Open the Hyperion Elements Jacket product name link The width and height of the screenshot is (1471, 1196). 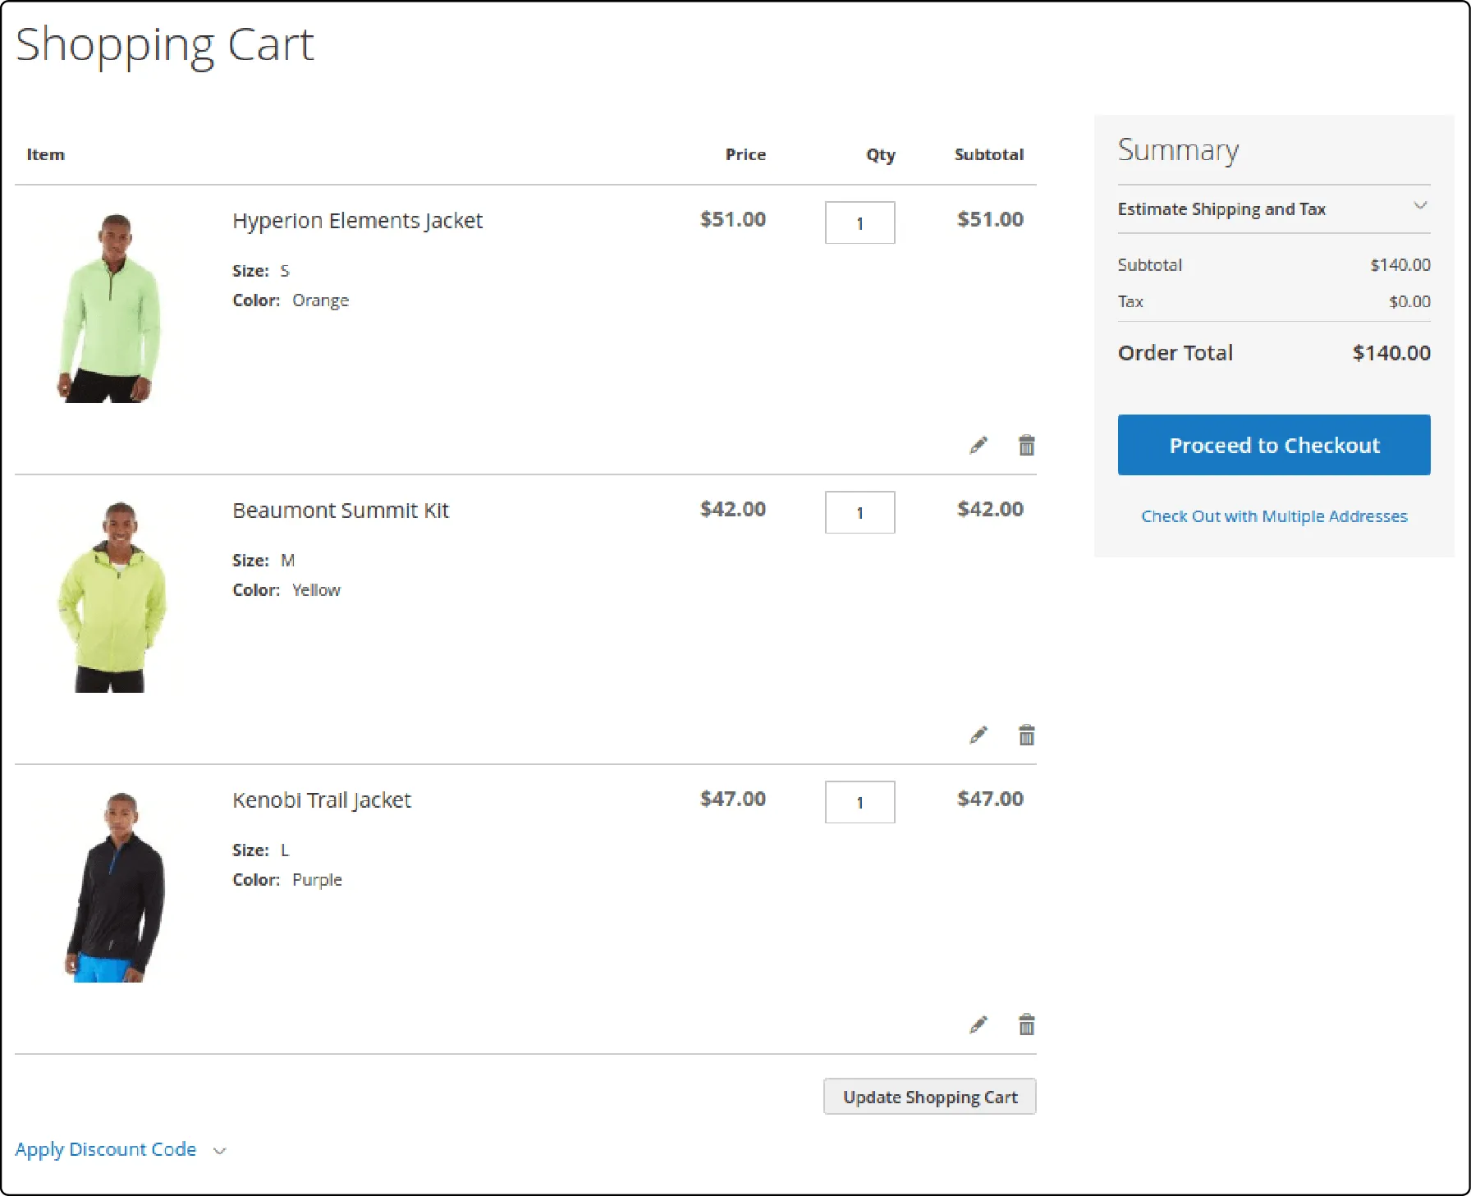pos(357,221)
